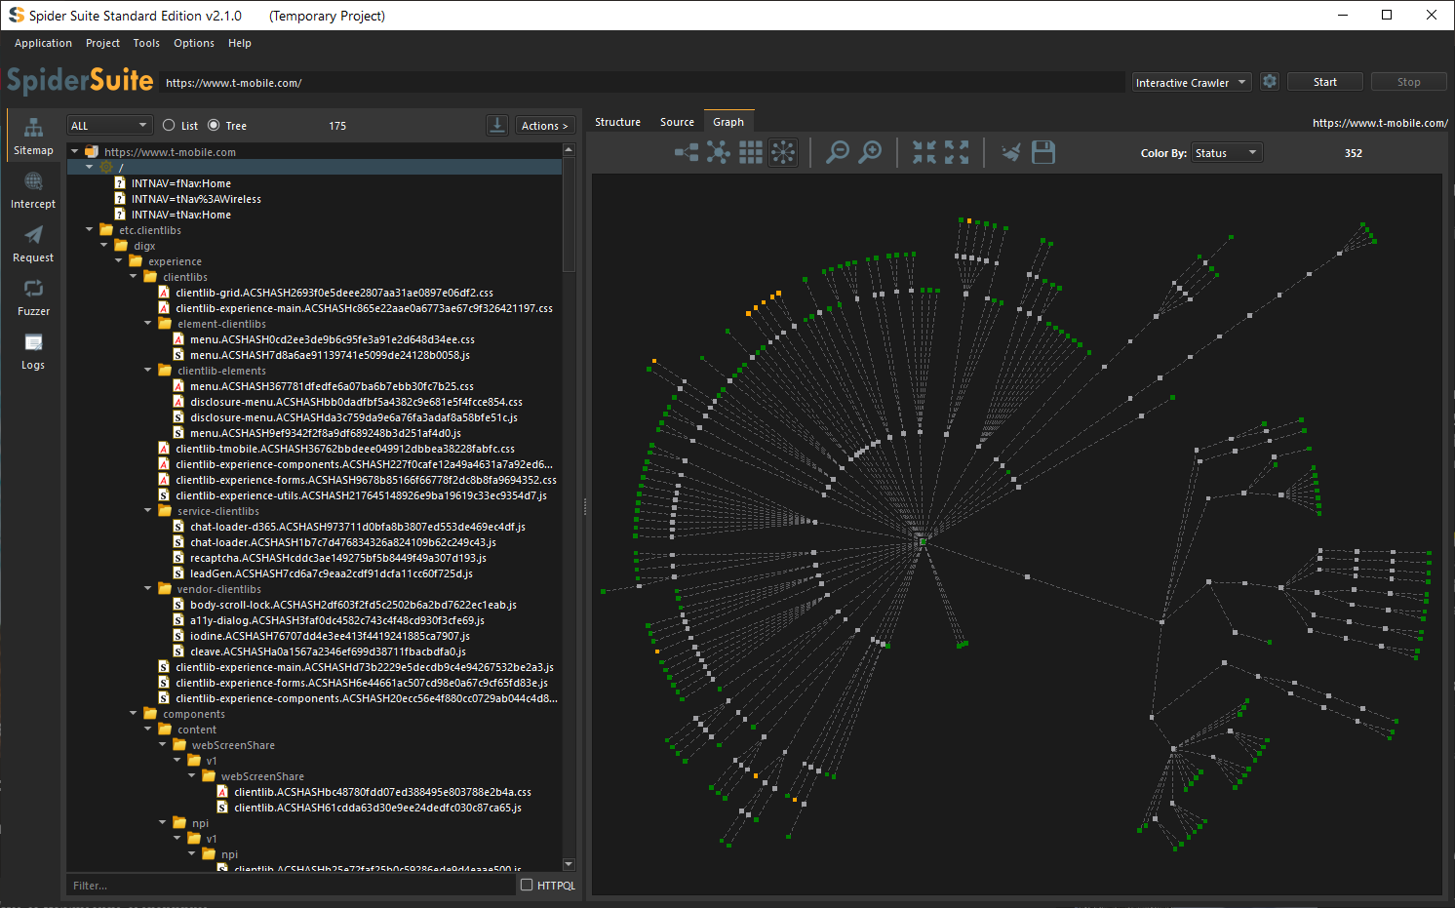Click the Stop button

[x=1408, y=82]
